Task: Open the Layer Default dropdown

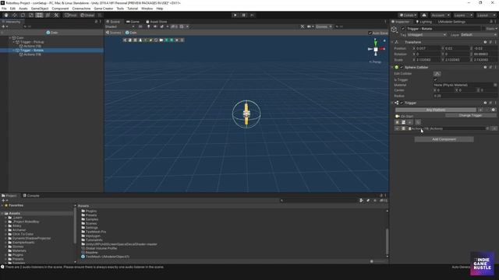Action: 478,35
